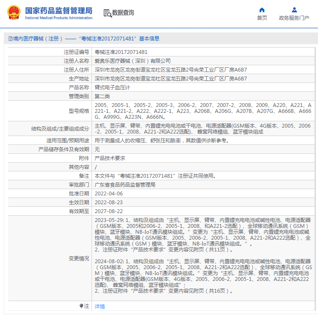Click expiry date 2027-08-22
Image resolution: width=318 pixels, height=315 pixels.
pyautogui.click(x=109, y=211)
